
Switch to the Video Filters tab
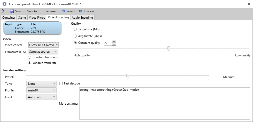(37, 18)
